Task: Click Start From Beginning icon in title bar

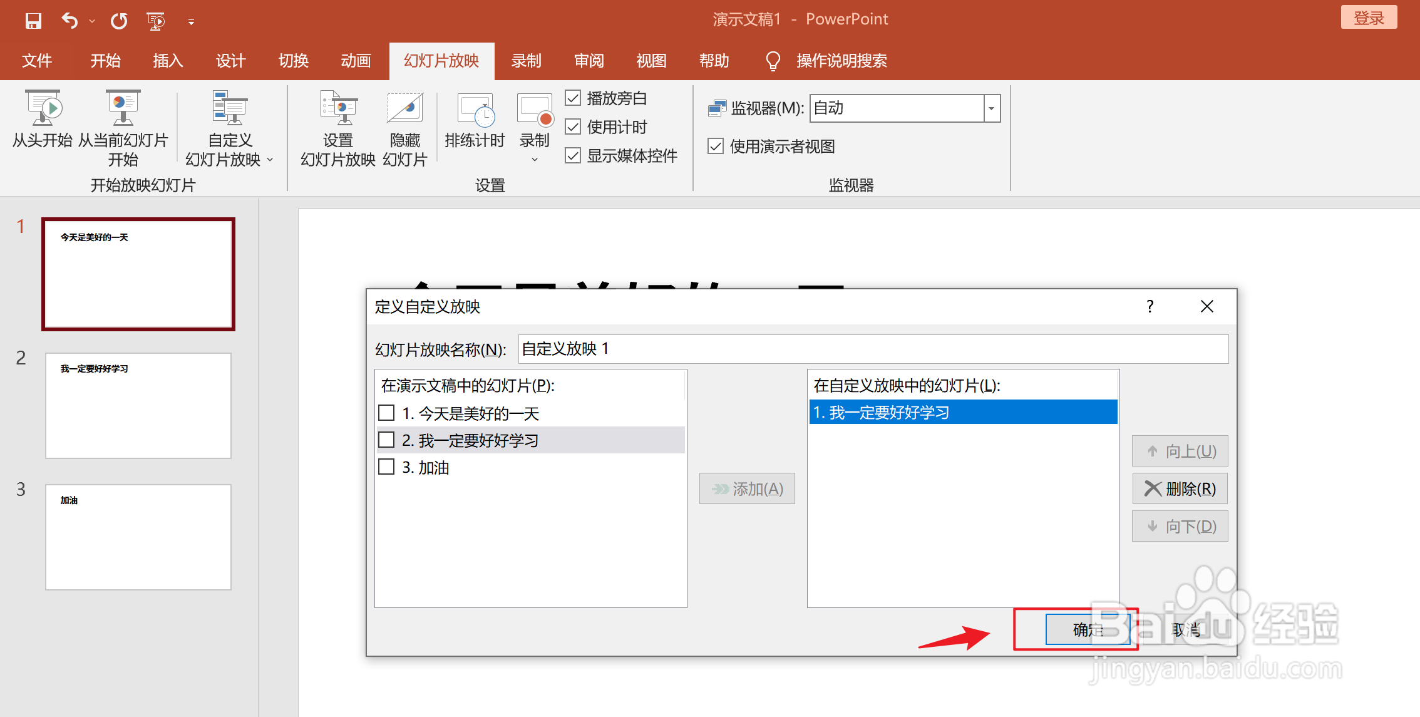Action: (155, 21)
